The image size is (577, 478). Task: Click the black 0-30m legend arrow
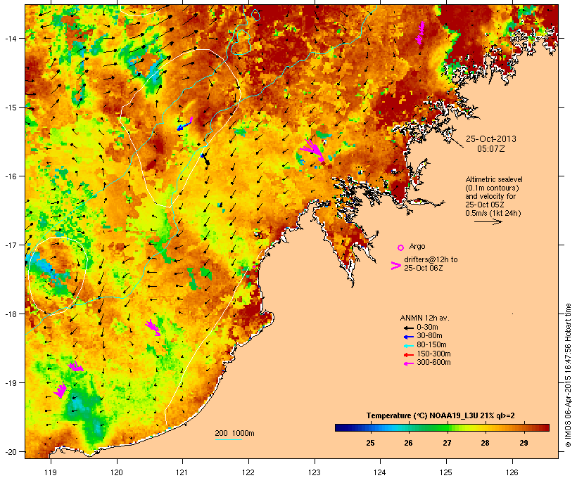coord(408,328)
